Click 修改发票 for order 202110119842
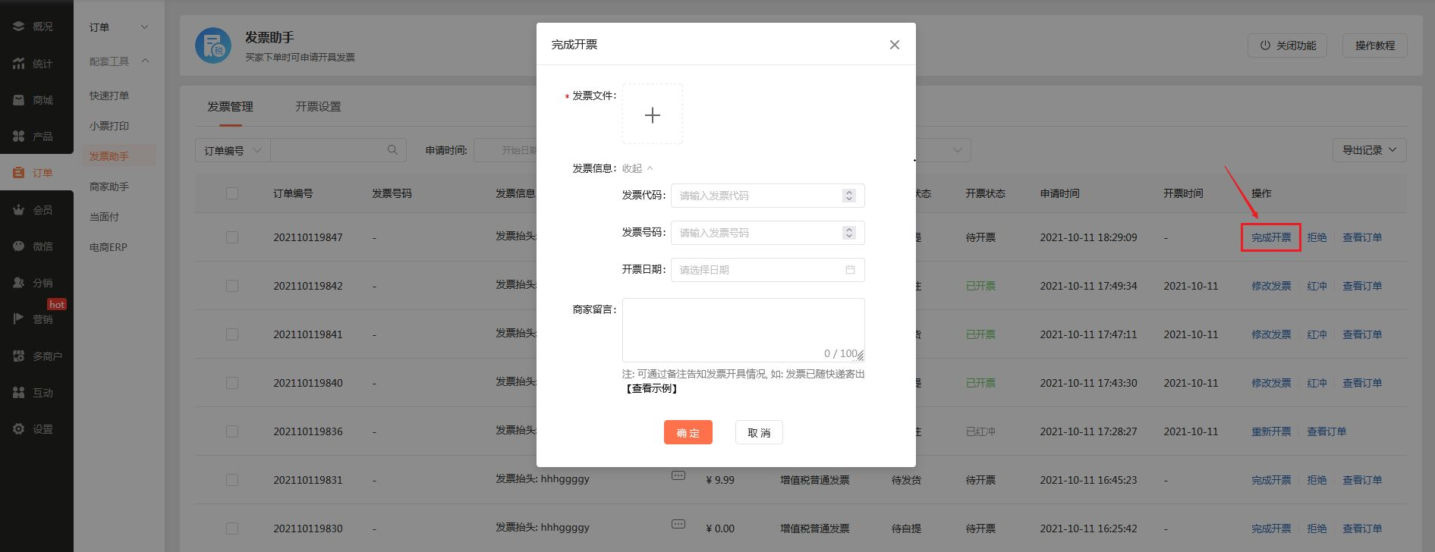Screen dimensions: 1435x552 pyautogui.click(x=1271, y=286)
